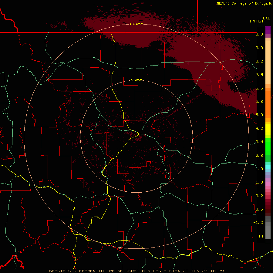Viewport: 273px width, 273px height.
Task: Click the 2.6 legend value
Action: tap(259, 155)
